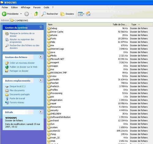Open Mes documents location
The image size is (153, 144).
coord(17,90)
